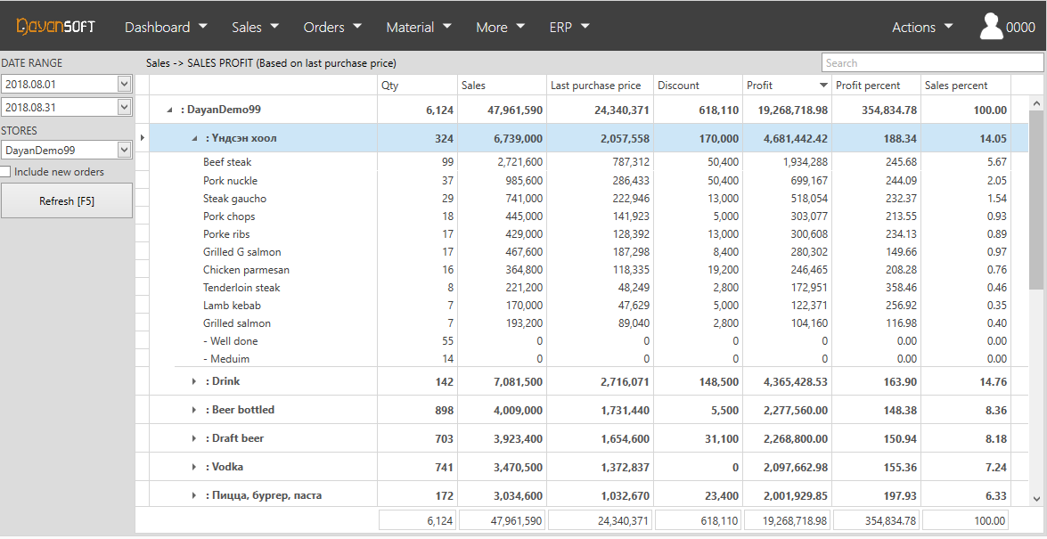This screenshot has height=539, width=1047.
Task: Open the ERP menu
Action: [569, 27]
